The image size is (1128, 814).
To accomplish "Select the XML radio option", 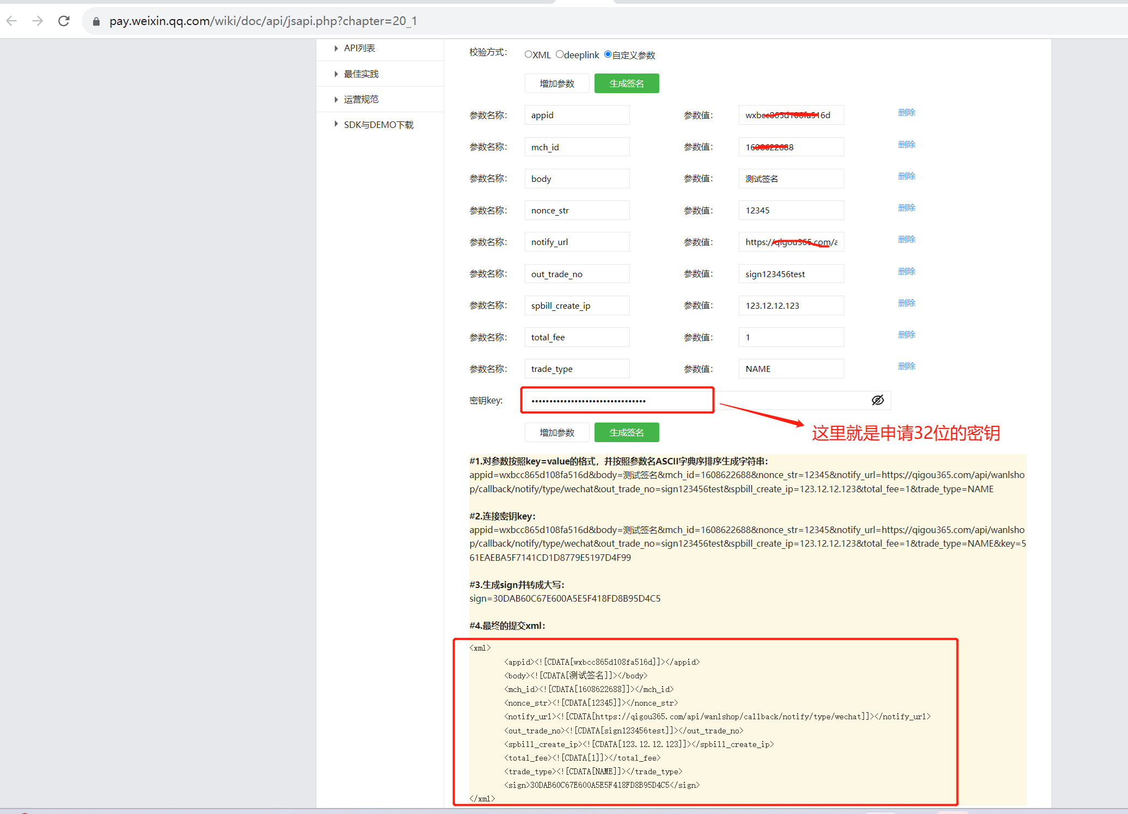I will point(529,54).
